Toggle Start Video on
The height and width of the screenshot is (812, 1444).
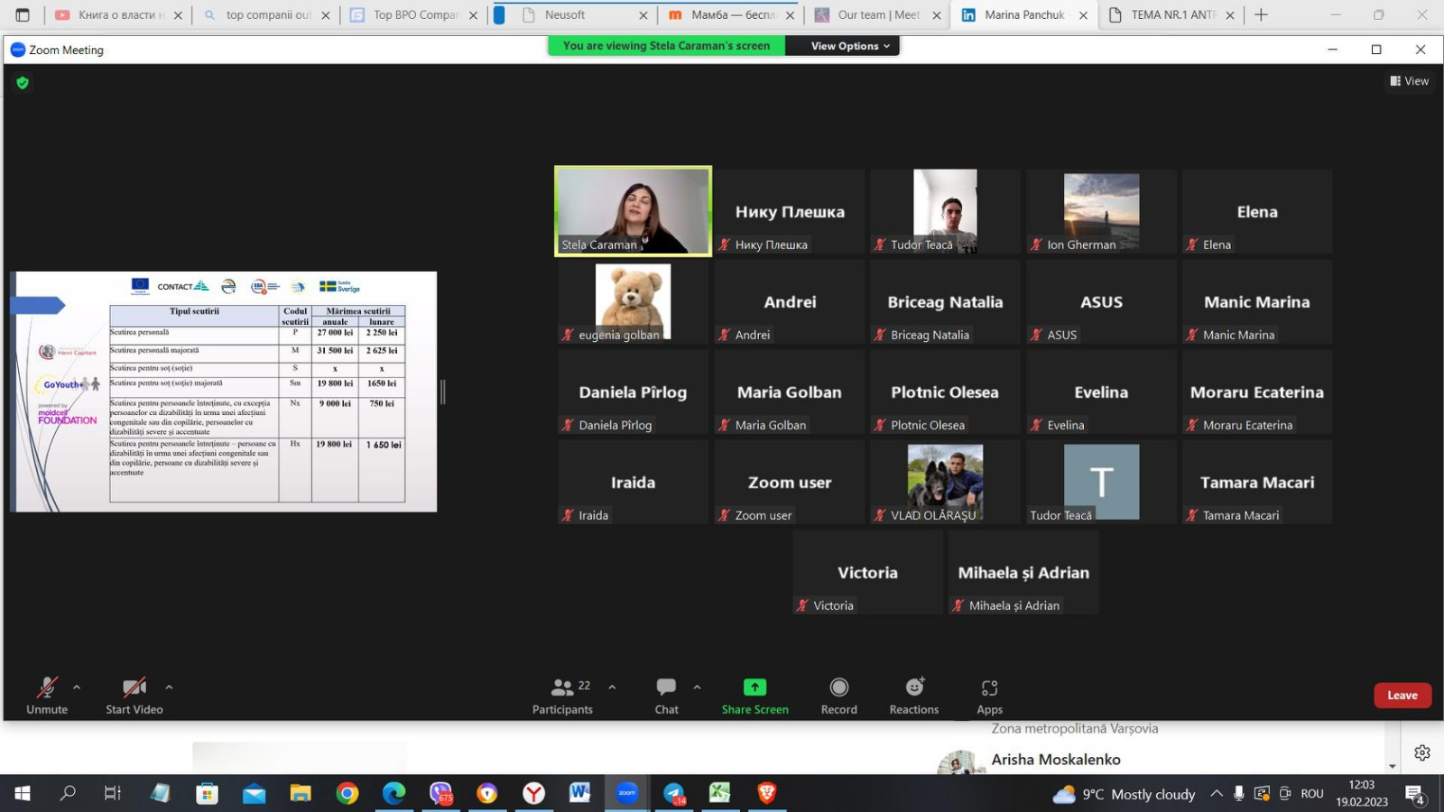(134, 696)
